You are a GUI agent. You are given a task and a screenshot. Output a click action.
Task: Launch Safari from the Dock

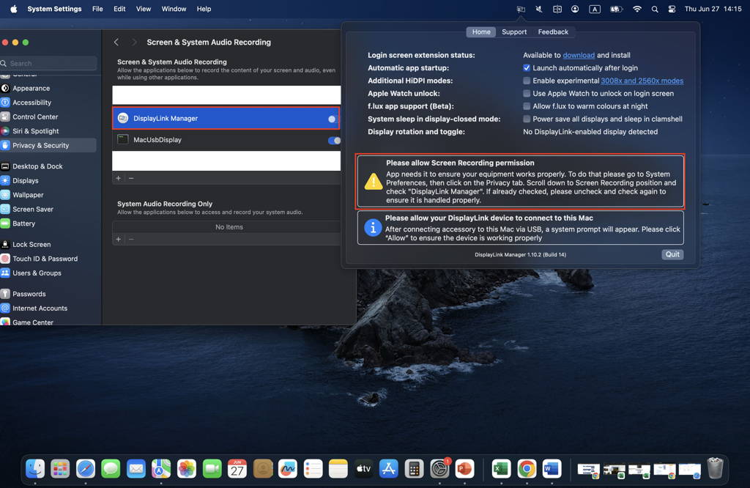tap(86, 469)
